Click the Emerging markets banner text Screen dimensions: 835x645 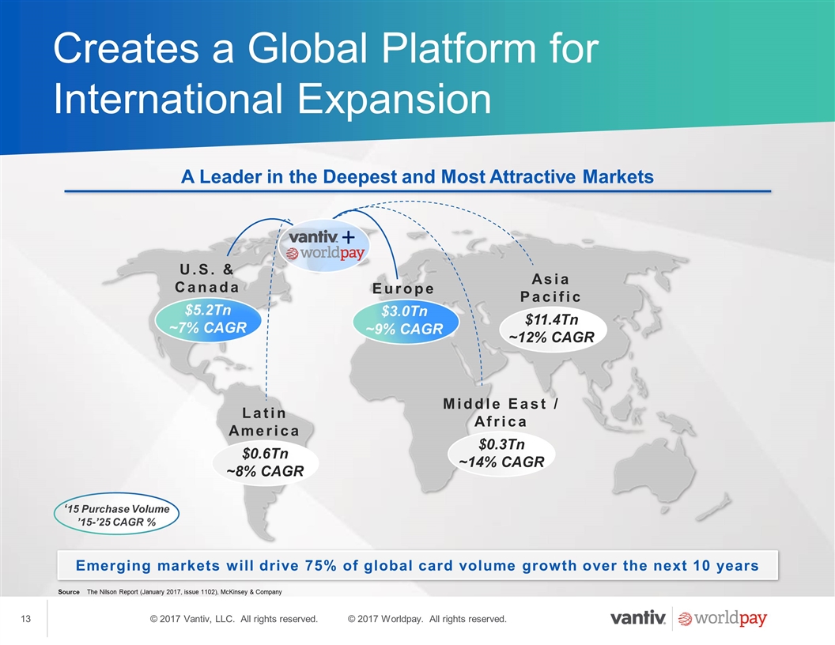point(417,566)
